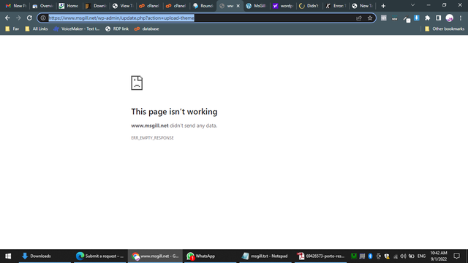The image size is (468, 263).
Task: Open the notification action center
Action: [456, 256]
